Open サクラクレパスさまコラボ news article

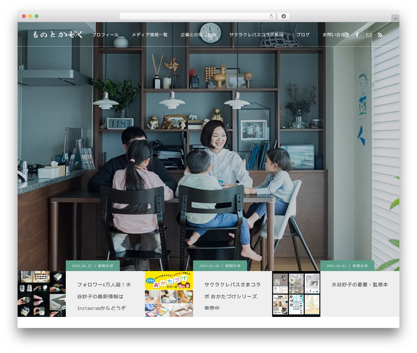tap(232, 296)
